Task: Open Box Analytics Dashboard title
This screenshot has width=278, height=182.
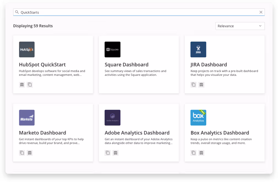Action: (x=220, y=133)
